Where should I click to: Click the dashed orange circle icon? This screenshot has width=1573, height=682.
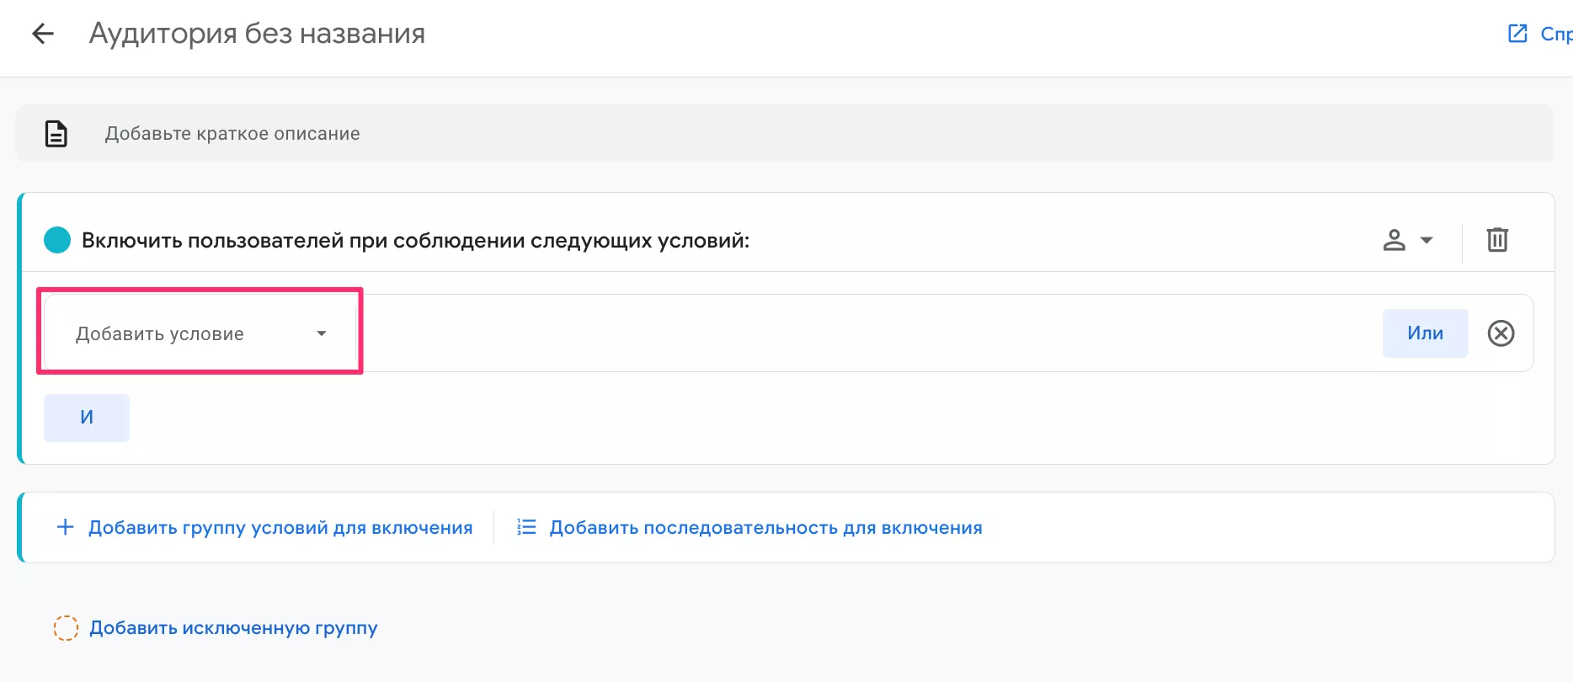point(66,628)
